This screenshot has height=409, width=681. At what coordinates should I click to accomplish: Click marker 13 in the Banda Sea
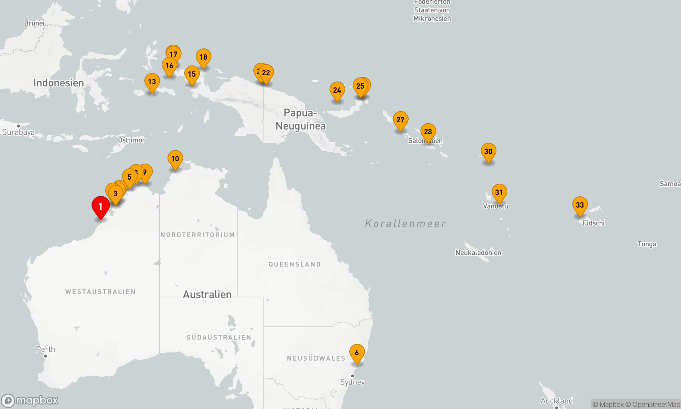152,81
